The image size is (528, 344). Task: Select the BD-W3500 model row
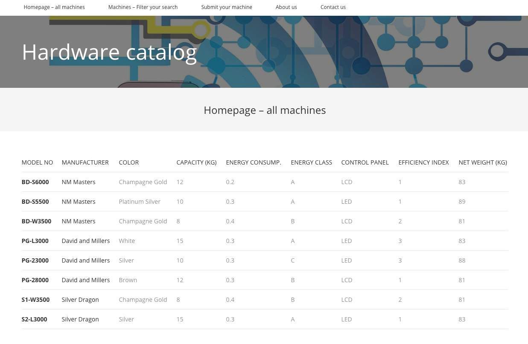coord(36,221)
